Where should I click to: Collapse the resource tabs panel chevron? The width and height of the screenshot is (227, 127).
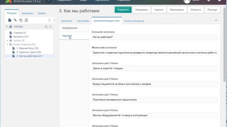216,20
